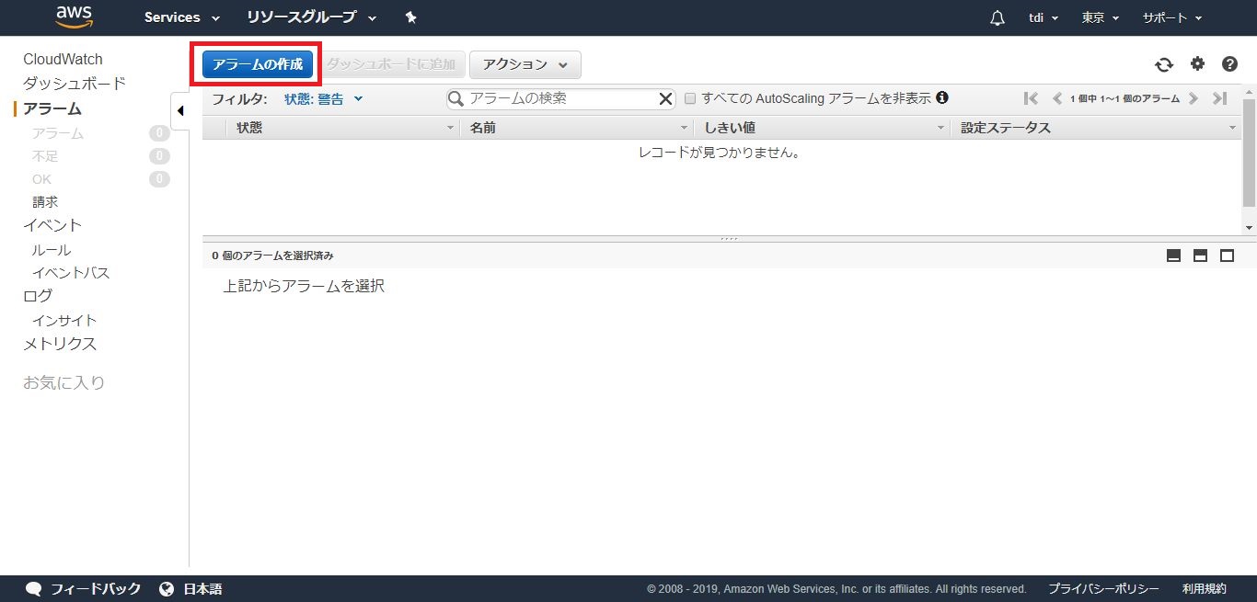The height and width of the screenshot is (602, 1257).
Task: Click the notification bell icon
Action: coord(998,18)
